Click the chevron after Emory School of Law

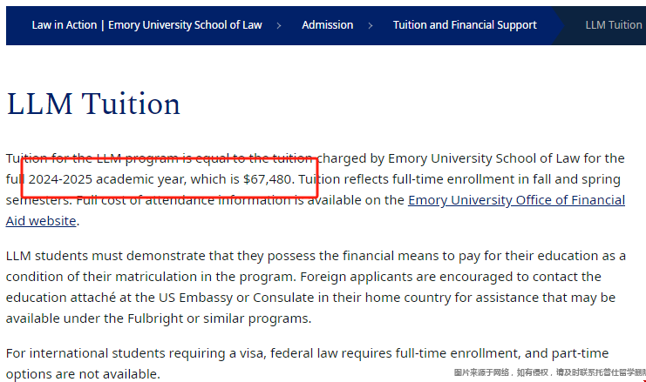[279, 25]
